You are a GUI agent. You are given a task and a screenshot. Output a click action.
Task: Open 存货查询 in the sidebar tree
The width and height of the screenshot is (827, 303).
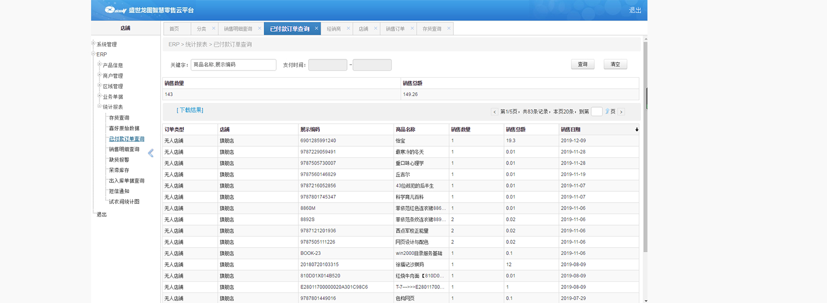point(119,118)
